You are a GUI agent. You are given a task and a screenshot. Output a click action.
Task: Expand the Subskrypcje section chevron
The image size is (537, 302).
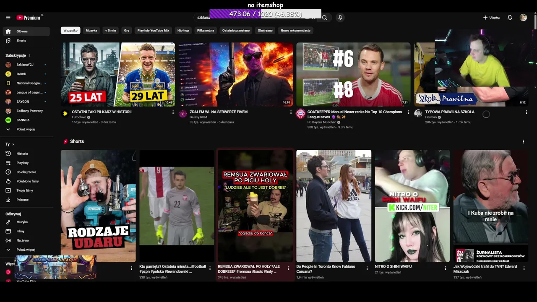pyautogui.click(x=29, y=55)
